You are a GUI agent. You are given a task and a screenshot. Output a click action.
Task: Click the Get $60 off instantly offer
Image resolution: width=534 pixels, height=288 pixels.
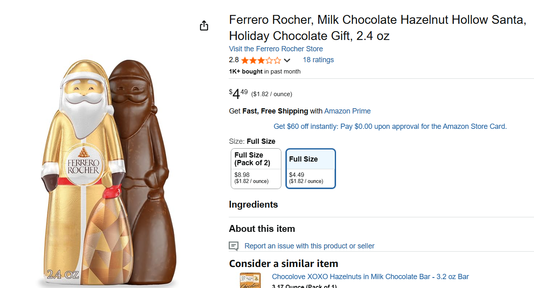[x=390, y=126]
